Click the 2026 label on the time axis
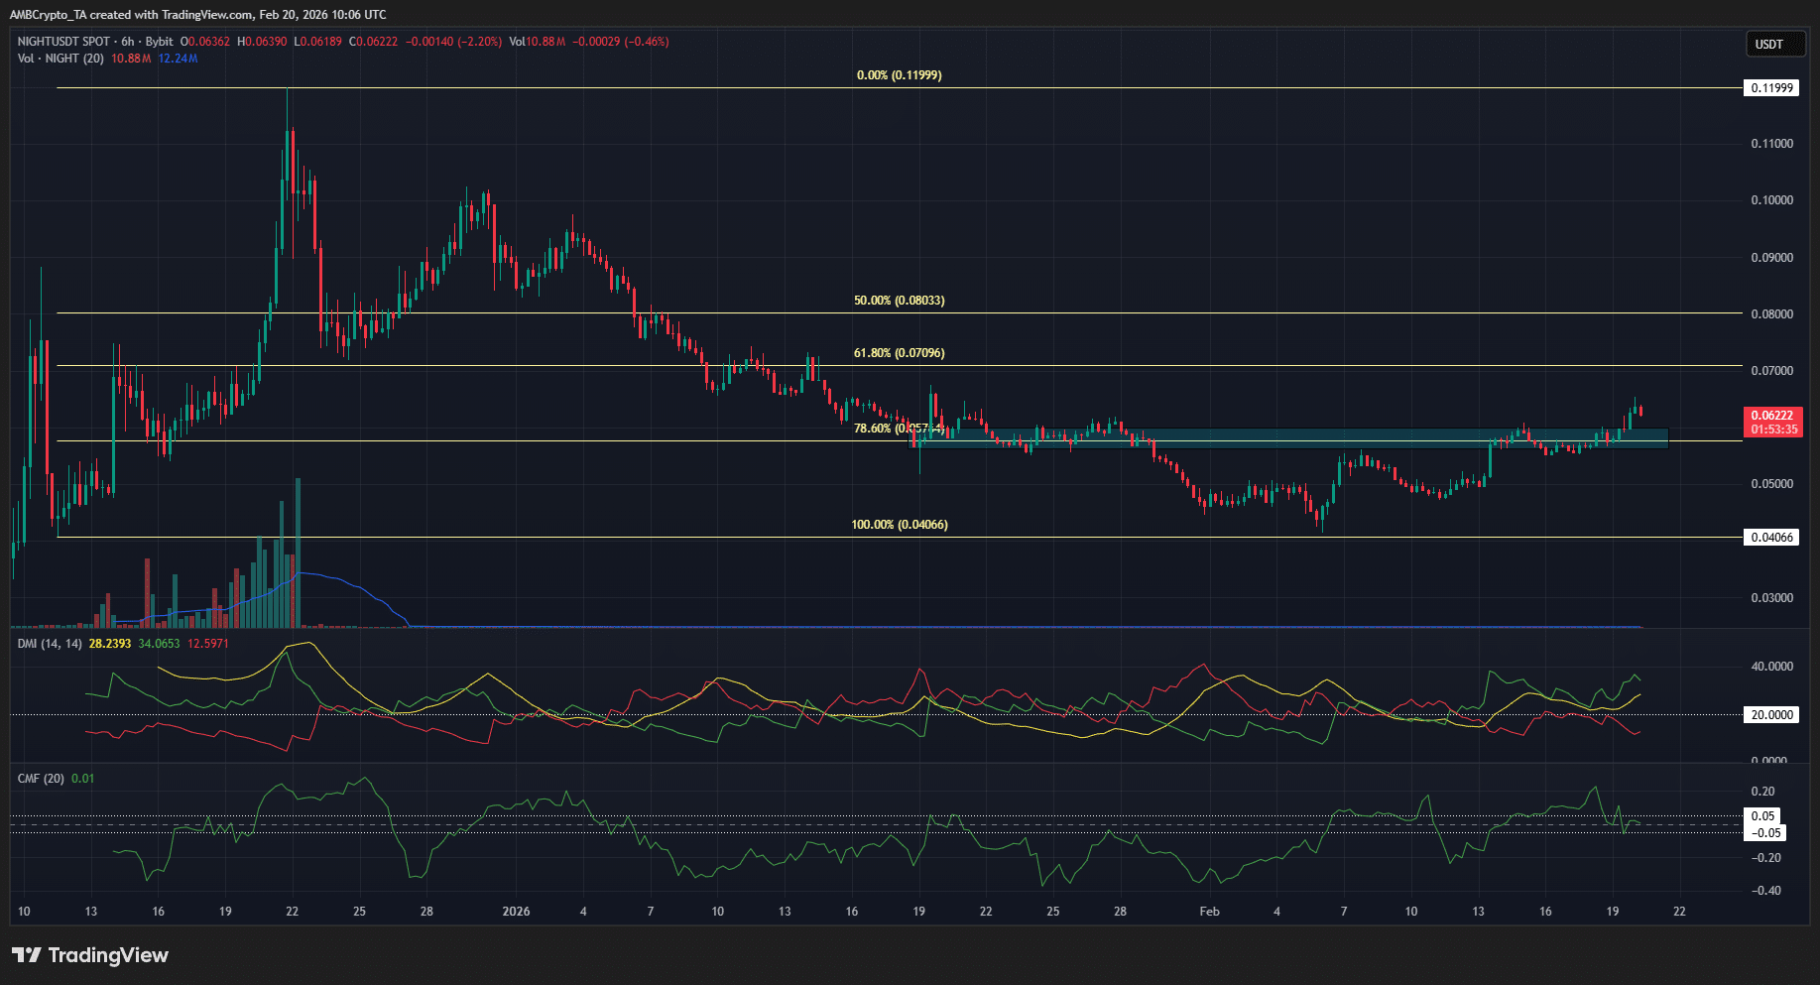Viewport: 1820px width, 985px height. 517,911
